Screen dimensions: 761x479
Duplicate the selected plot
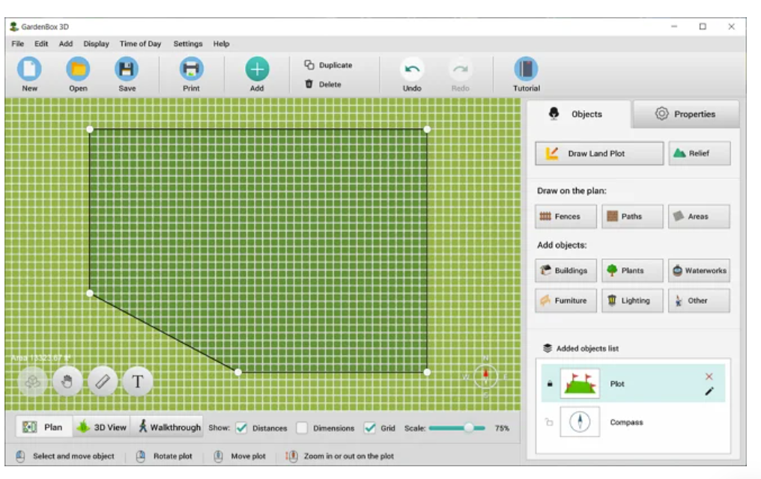click(327, 64)
